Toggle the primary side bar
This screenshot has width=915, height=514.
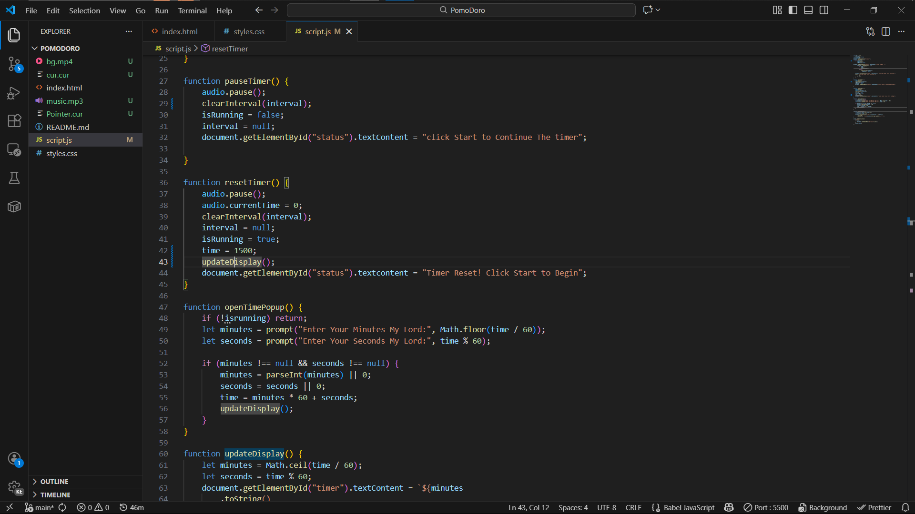(x=793, y=10)
